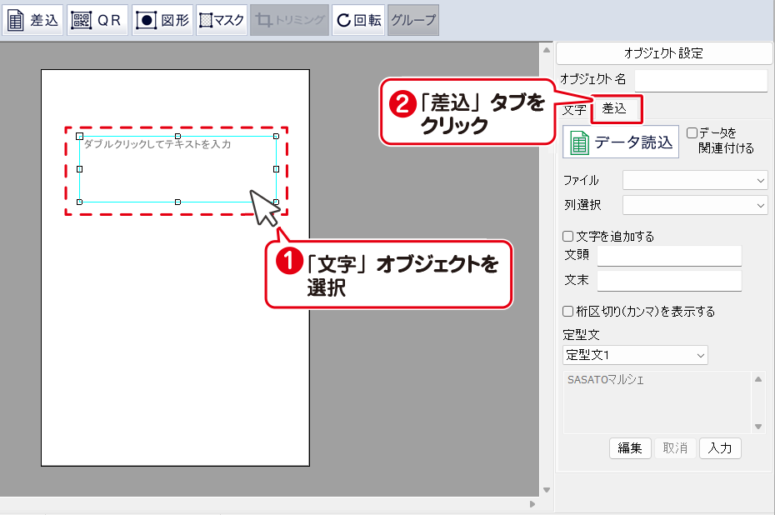Viewport: 775px width, 515px height.
Task: Switch to the 文字 tab
Action: click(x=574, y=109)
